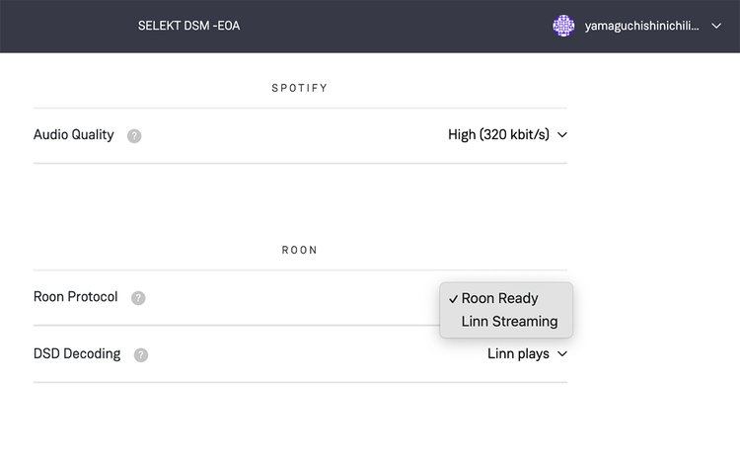Expand the account menu chevron
740x456 pixels.
tap(716, 27)
